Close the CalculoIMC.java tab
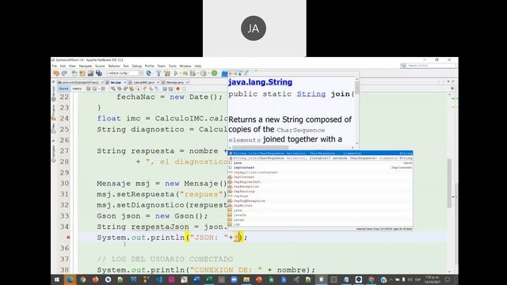Screen dimensions: 507x285 (158, 82)
